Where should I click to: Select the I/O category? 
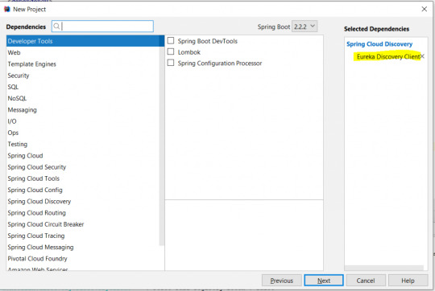83,121
